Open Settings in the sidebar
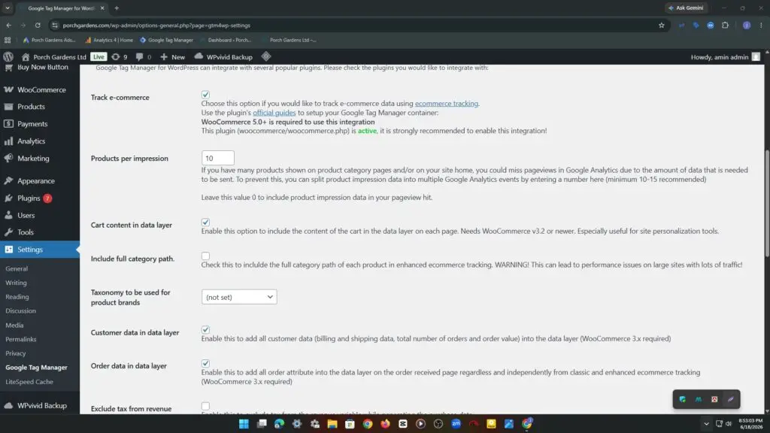Screen dimensions: 770x433 coord(40,250)
